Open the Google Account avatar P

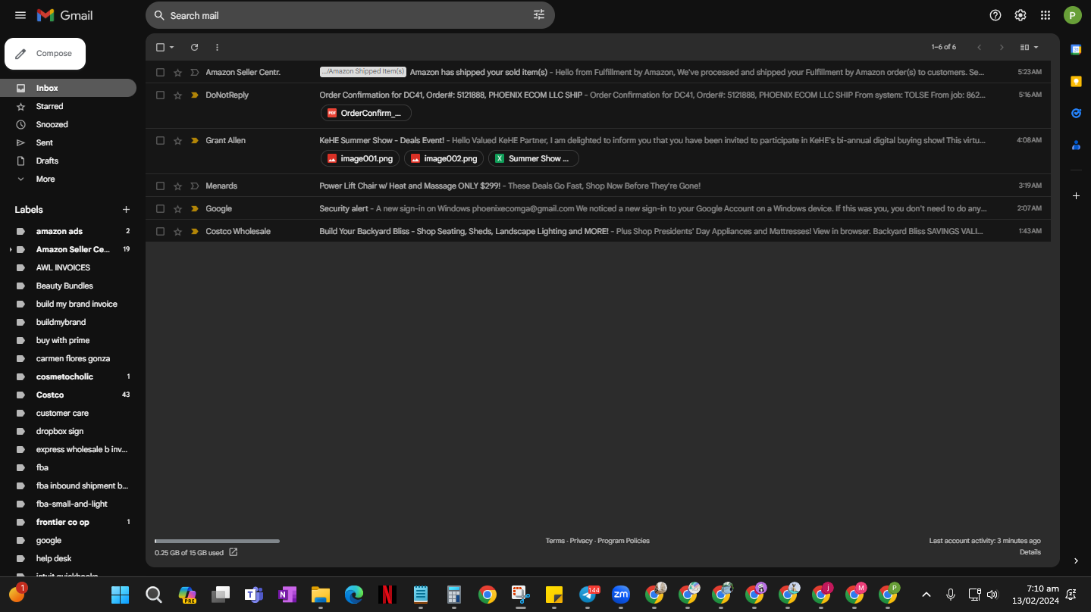(x=1072, y=15)
